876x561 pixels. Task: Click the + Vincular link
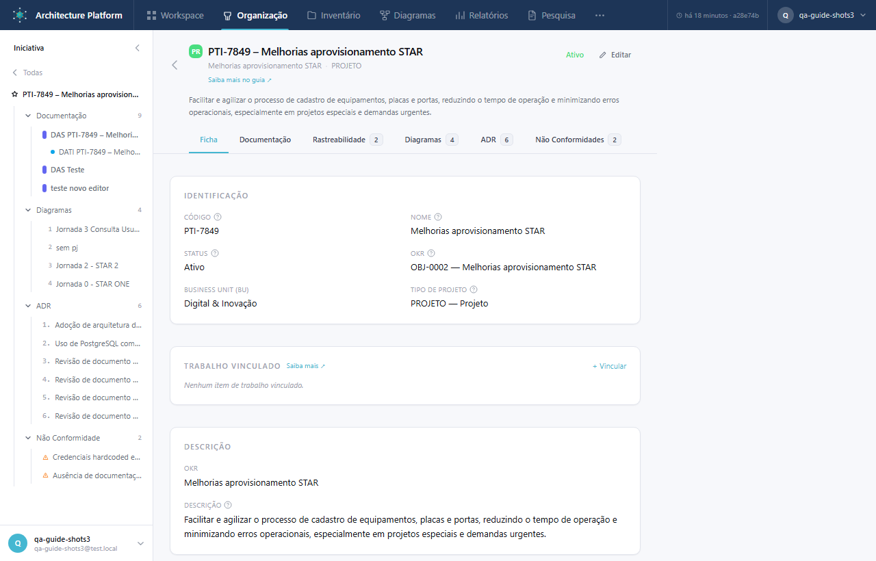(x=609, y=366)
